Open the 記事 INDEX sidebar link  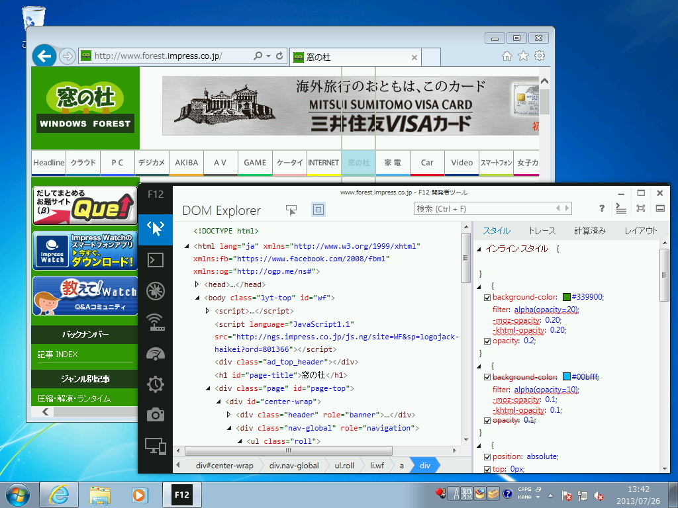pos(57,355)
